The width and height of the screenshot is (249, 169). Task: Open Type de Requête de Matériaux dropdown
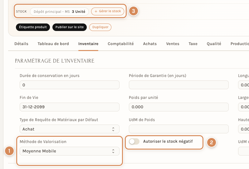[x=70, y=129]
